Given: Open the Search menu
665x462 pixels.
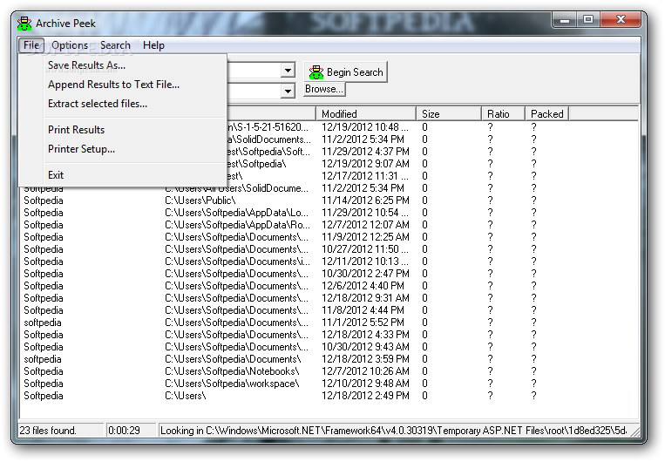Looking at the screenshot, I should 115,45.
